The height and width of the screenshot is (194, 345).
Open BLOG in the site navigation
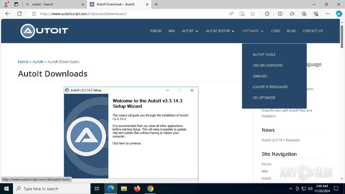(x=291, y=31)
